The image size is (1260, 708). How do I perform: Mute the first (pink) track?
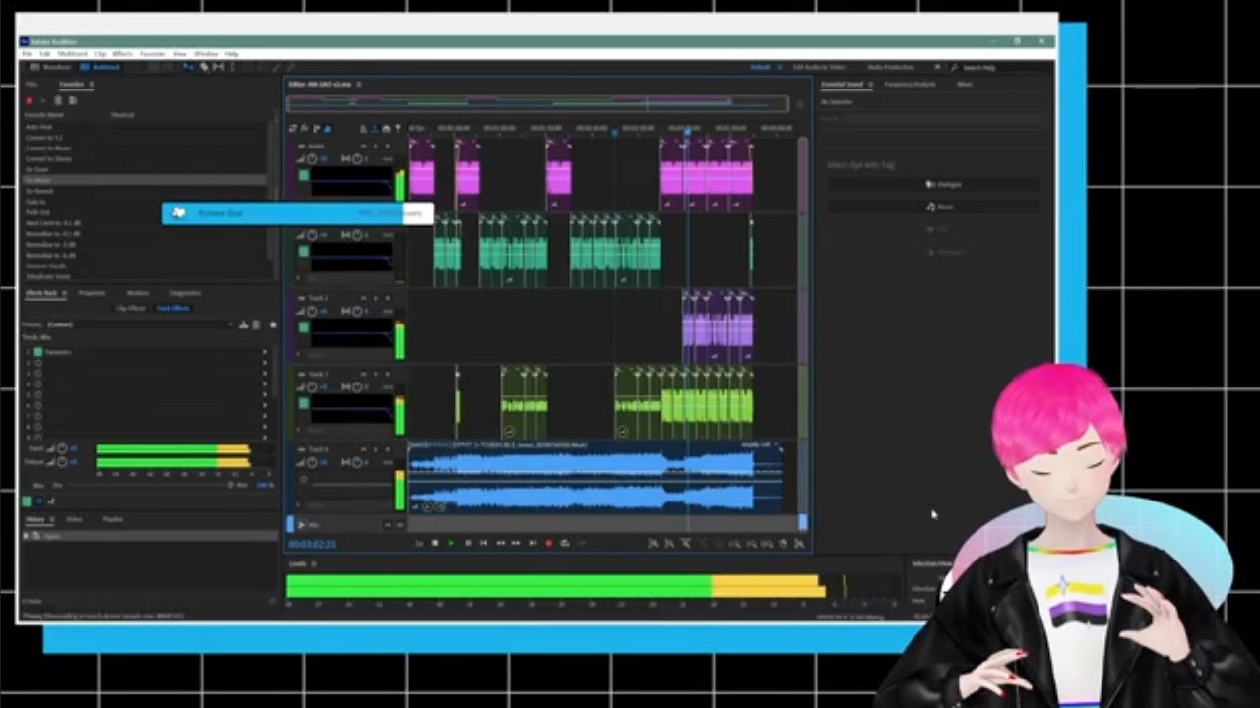363,146
